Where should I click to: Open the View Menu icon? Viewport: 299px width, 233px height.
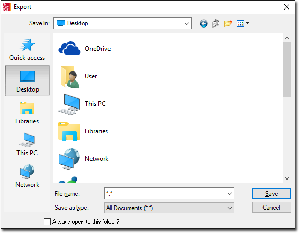tap(242, 23)
